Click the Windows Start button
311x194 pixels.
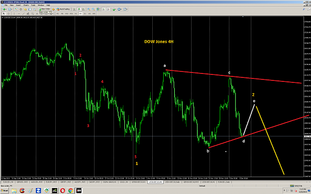pos(4,191)
